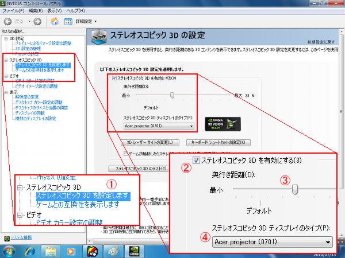345x258 pixels.
Task: Click the Back navigation arrow icon
Action: 7,21
